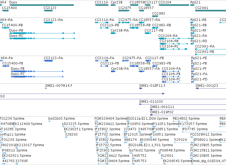The width and height of the screenshot is (226, 165).
Task: Click the CG15400 gene label
Action: (x=9, y=8)
